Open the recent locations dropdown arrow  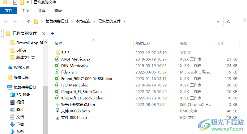click(22, 21)
